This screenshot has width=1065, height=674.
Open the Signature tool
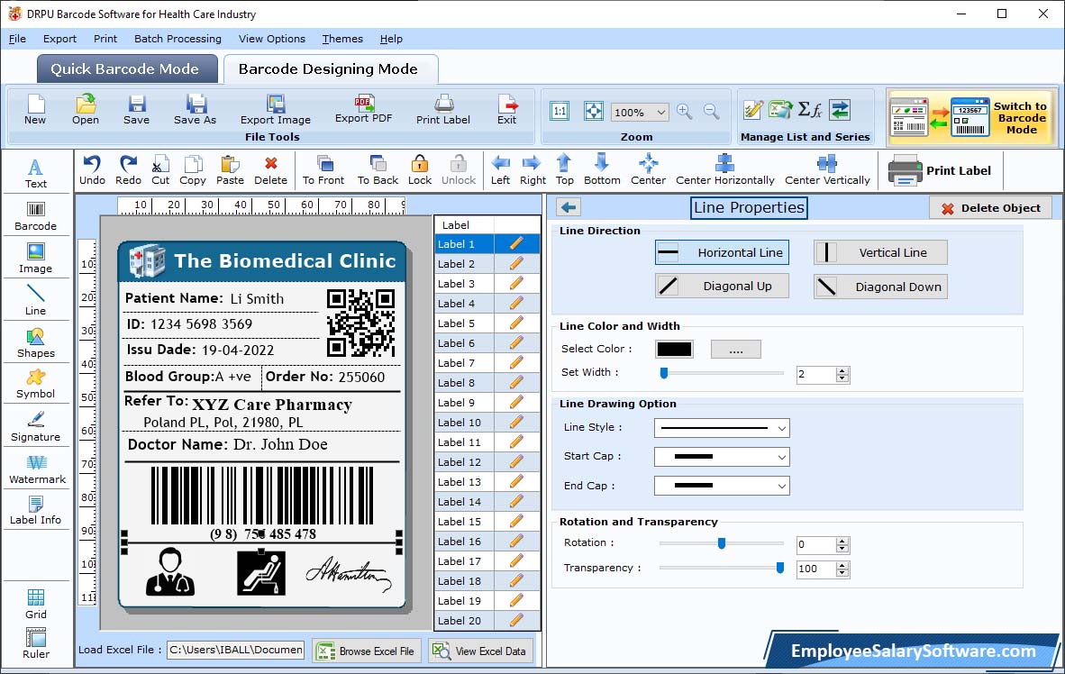pyautogui.click(x=35, y=427)
